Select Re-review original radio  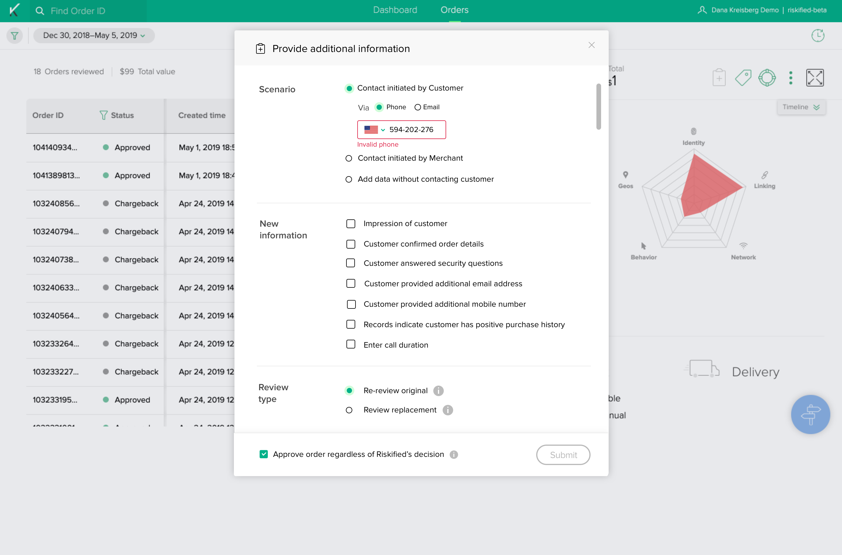(349, 391)
